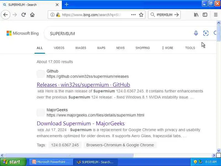This screenshot has height=166, width=221.
Task: Go back with the browser back arrow
Action: coord(6,15)
